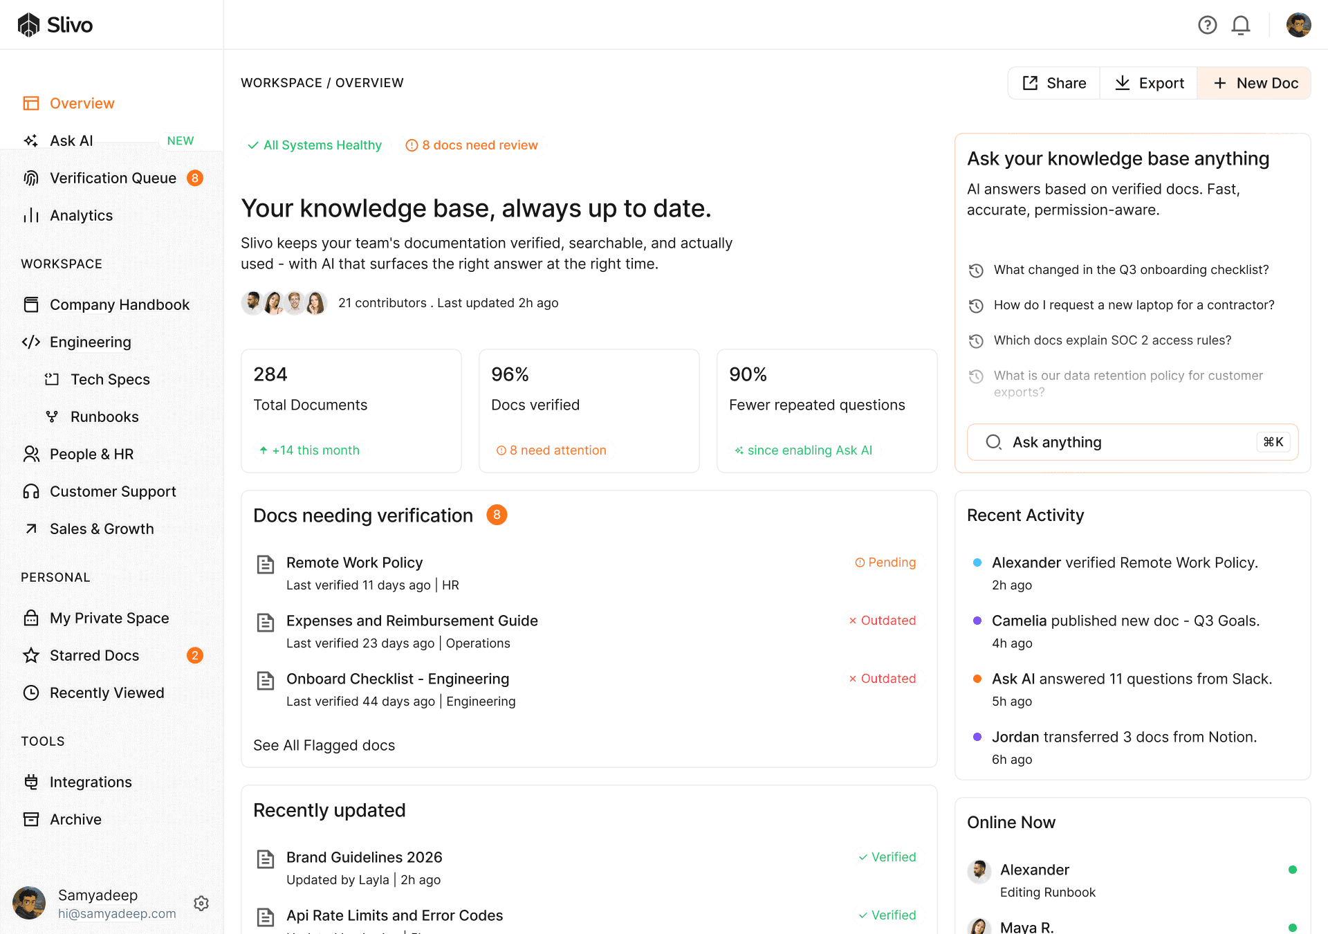Click Verified status on Brand Guidelines

(887, 857)
